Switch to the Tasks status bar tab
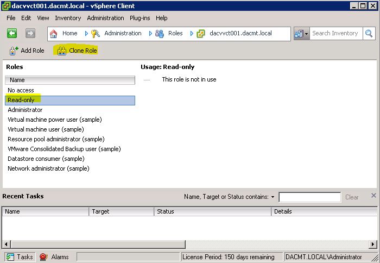The height and width of the screenshot is (263, 380). [20, 256]
